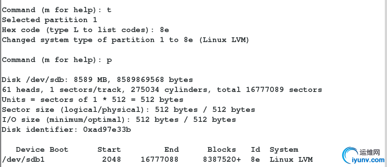The height and width of the screenshot is (167, 387).
Task: Click the 'Linux LVM' system value in table
Action: 291,160
